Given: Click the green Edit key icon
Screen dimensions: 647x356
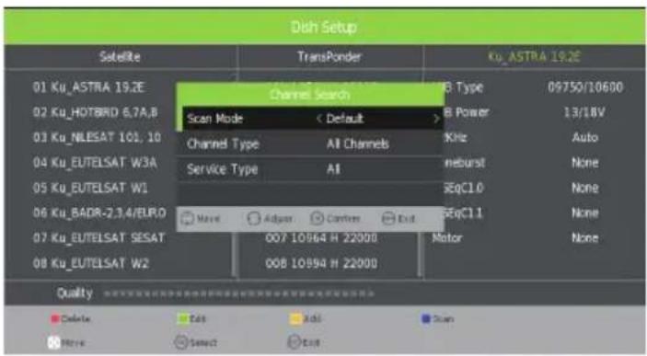Looking at the screenshot, I should tap(182, 319).
